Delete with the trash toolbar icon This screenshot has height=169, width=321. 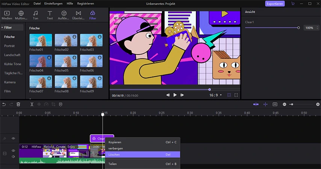[18, 104]
